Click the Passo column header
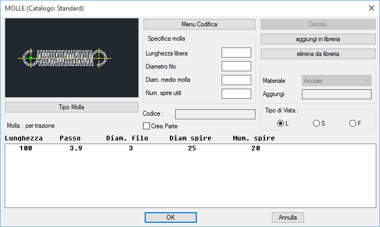The height and width of the screenshot is (227, 380). 70,138
